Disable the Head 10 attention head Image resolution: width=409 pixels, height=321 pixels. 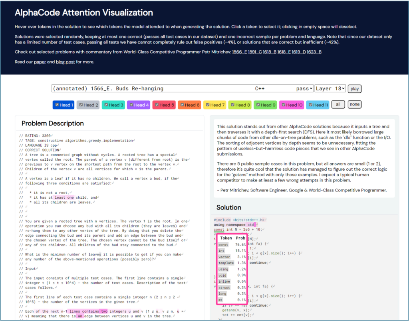(x=284, y=105)
